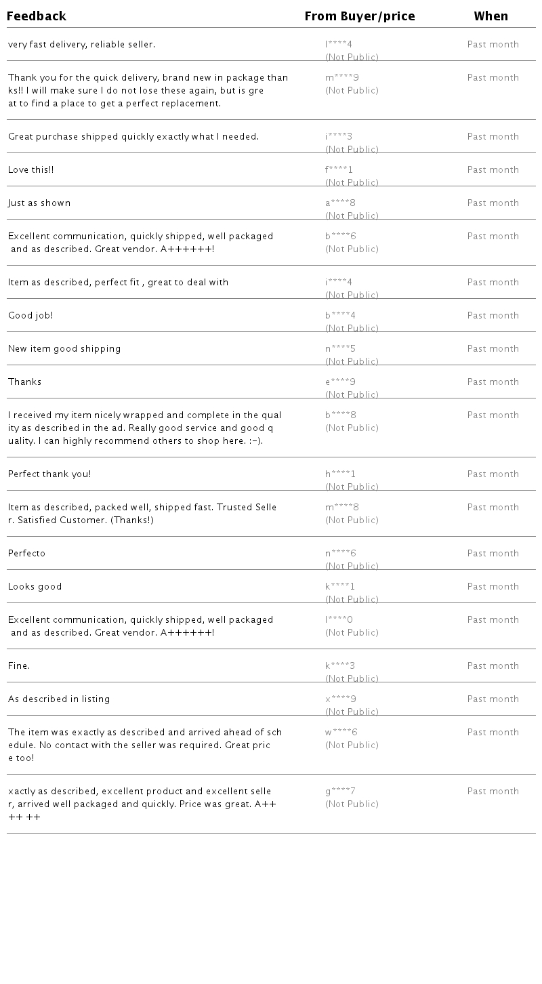Click buyer n****5 username
542x984 pixels.
[341, 349]
